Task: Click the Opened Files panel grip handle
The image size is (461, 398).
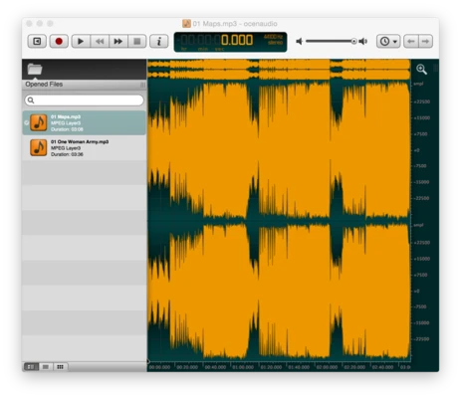Action: click(142, 85)
